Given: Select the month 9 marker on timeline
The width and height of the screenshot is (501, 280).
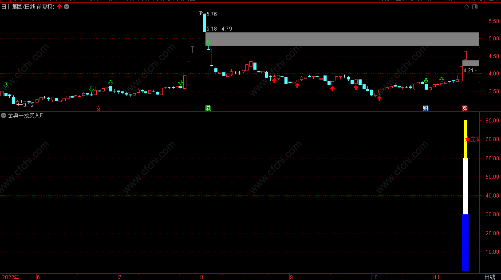Looking at the screenshot, I should pyautogui.click(x=291, y=277).
